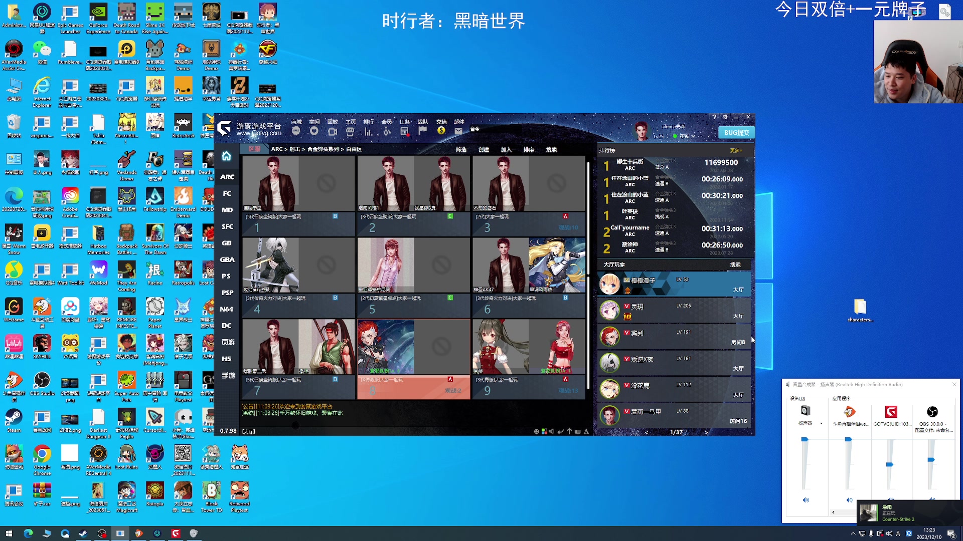Adjust the 扬声器 device volume slider
This screenshot has width=963, height=541.
click(805, 439)
